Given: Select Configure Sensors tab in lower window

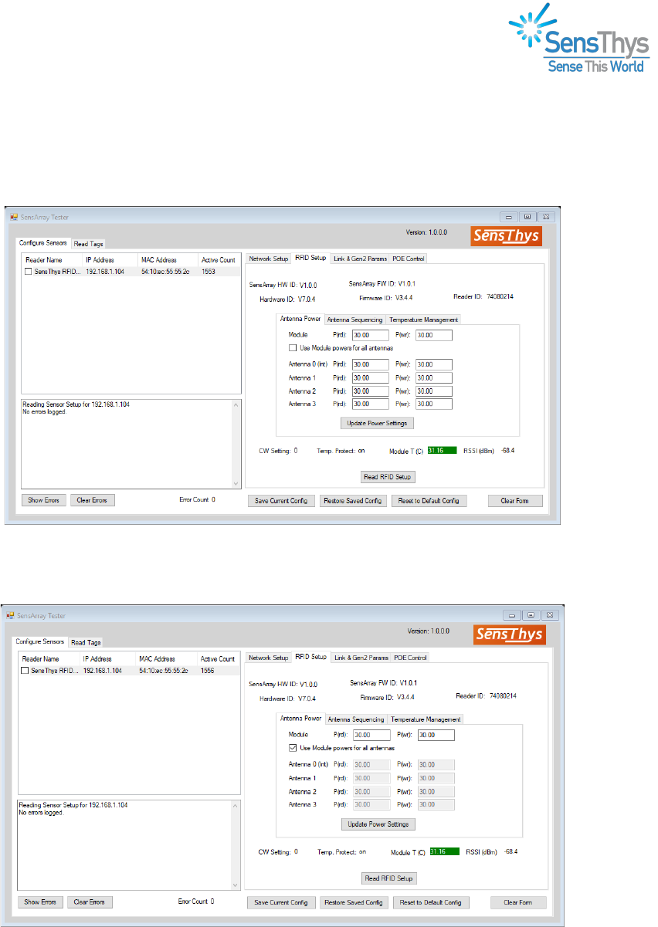Looking at the screenshot, I should [40, 641].
